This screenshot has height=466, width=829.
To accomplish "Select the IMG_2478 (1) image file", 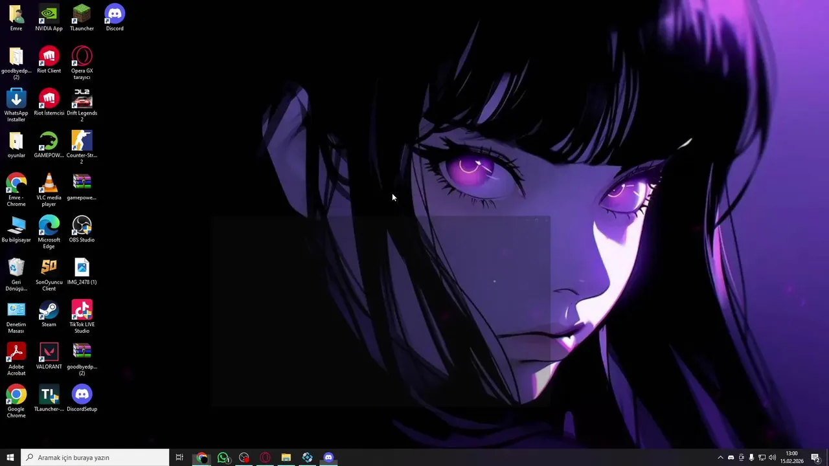I will coord(82,271).
